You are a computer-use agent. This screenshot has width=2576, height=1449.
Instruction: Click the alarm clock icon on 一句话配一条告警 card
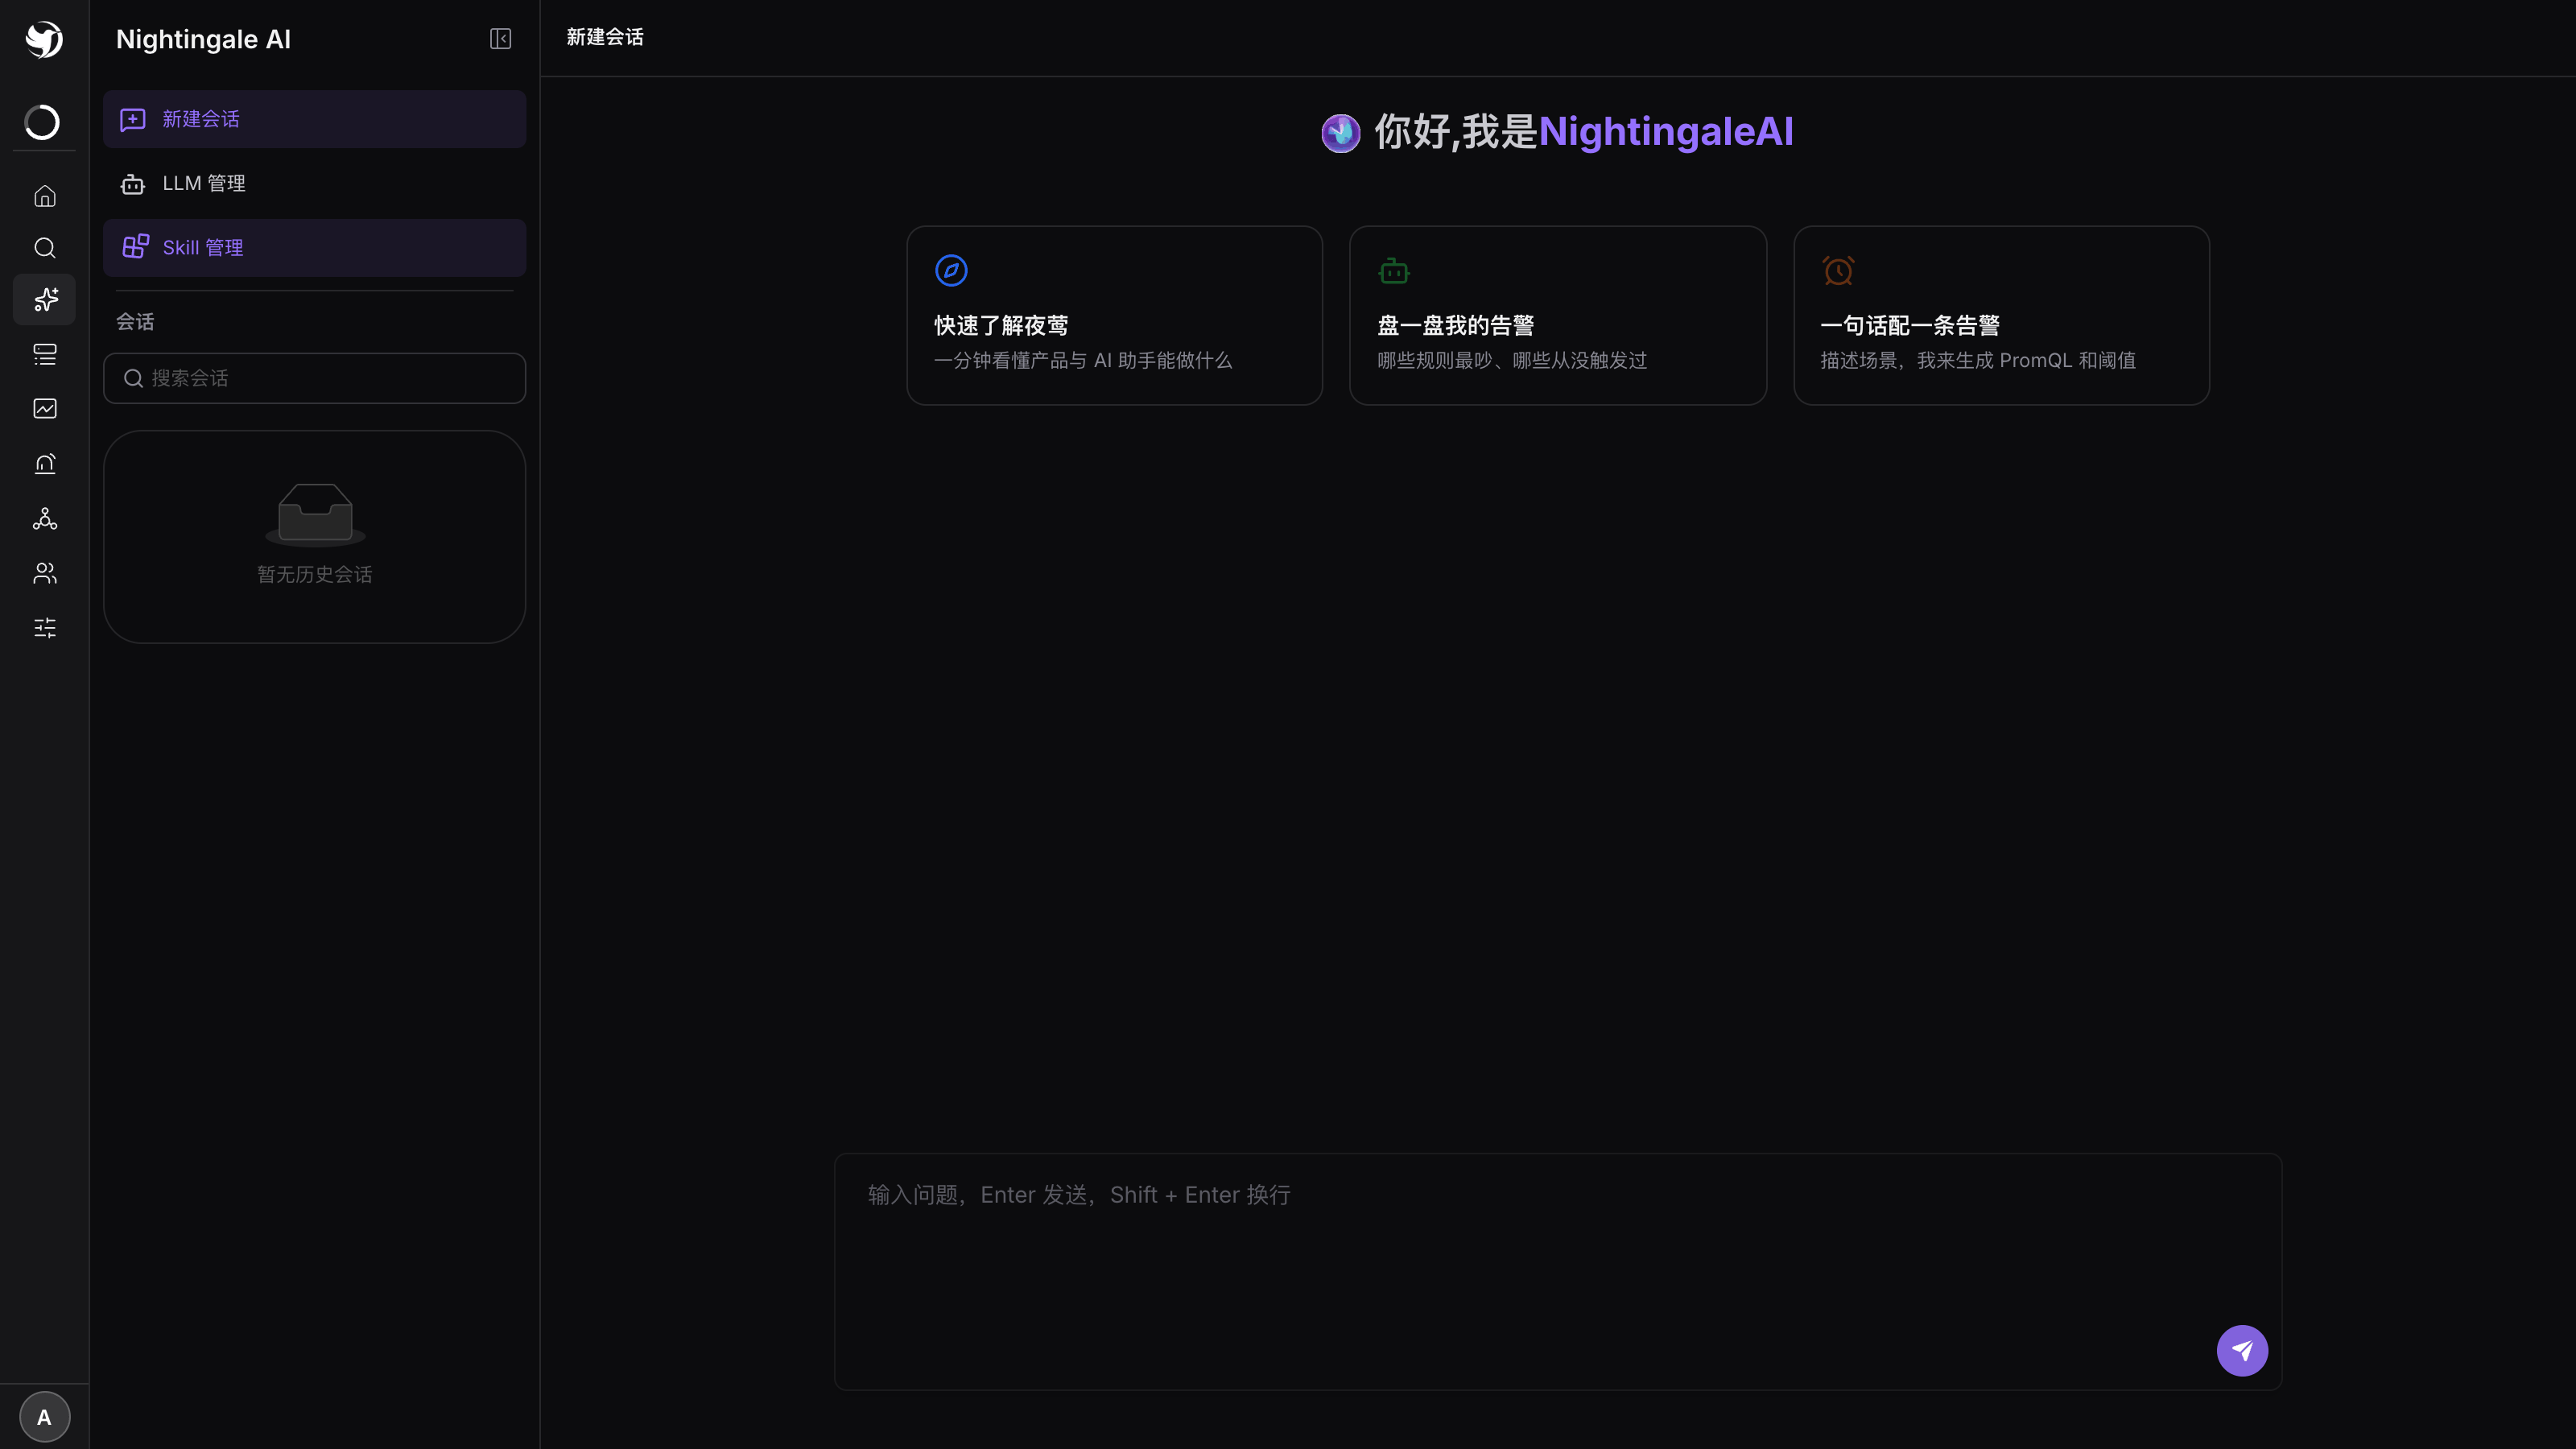[x=1838, y=270]
